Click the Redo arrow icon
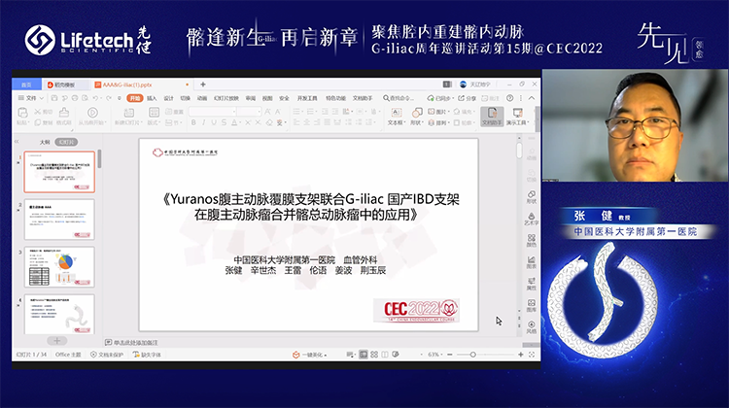This screenshot has height=408, width=729. (108, 98)
